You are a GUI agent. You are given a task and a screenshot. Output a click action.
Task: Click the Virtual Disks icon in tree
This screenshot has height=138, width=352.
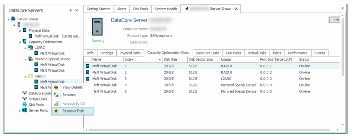click(25, 99)
